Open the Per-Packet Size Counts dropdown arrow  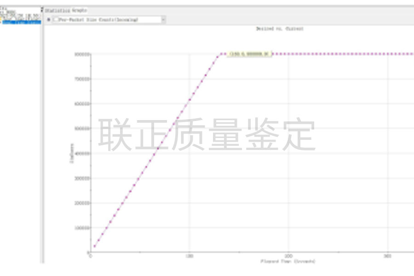(163, 19)
